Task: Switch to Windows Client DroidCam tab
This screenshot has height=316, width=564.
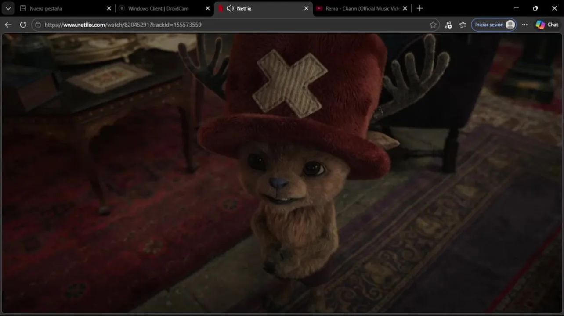Action: tap(165, 8)
